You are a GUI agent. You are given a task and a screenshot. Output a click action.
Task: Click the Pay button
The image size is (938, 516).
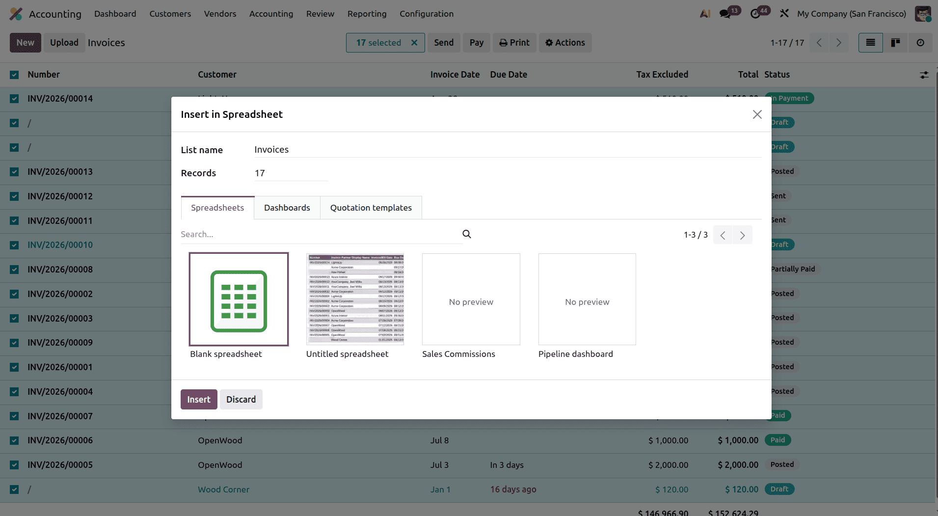(477, 43)
